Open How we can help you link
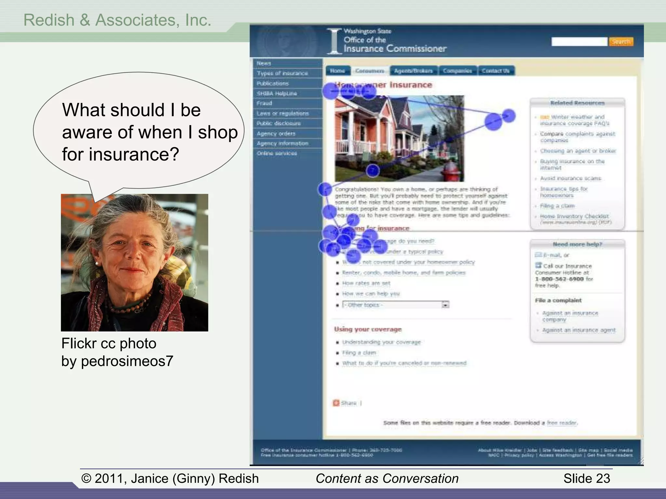This screenshot has width=666, height=499. coord(371,294)
